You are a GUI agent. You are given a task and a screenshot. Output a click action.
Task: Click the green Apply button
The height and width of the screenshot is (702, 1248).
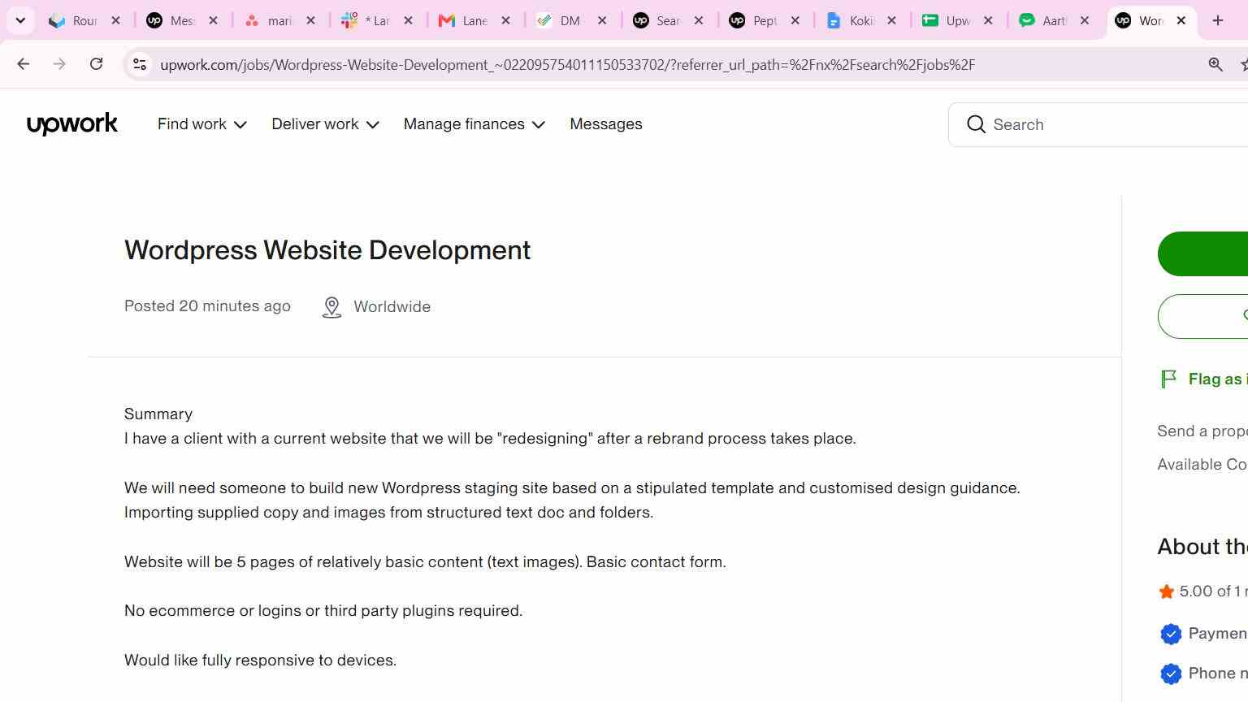(1203, 253)
